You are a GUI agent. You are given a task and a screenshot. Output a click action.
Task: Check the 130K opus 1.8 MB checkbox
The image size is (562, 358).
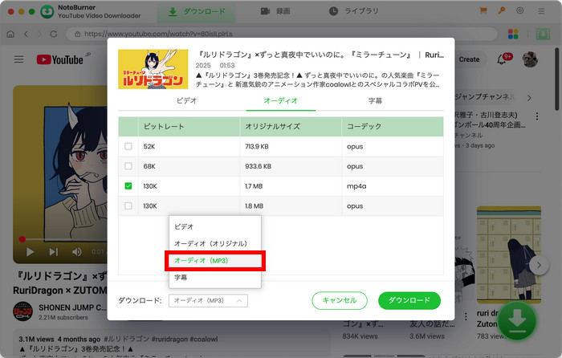128,205
